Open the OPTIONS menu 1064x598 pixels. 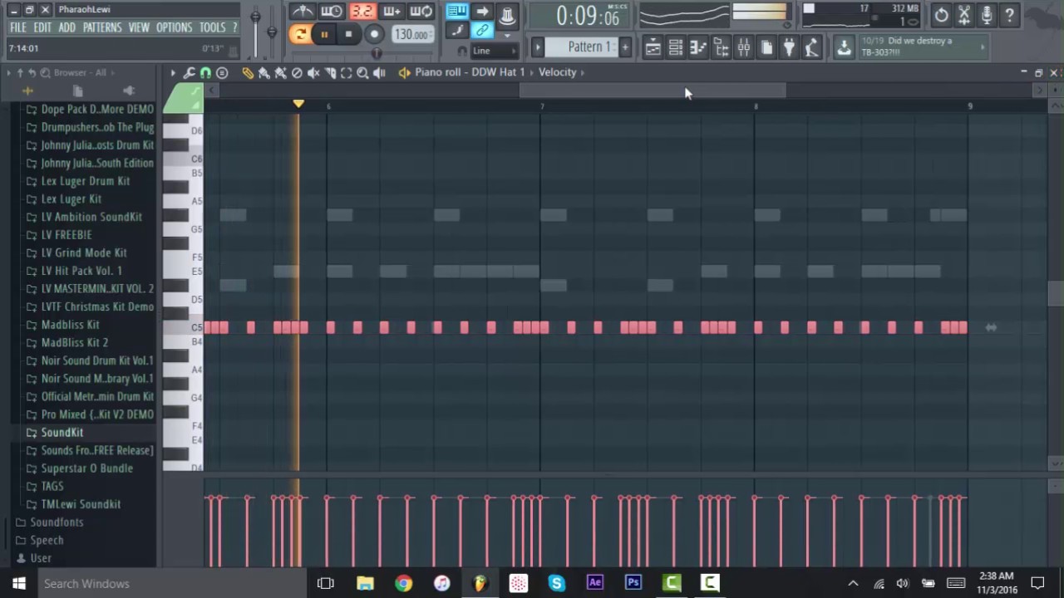tap(175, 27)
